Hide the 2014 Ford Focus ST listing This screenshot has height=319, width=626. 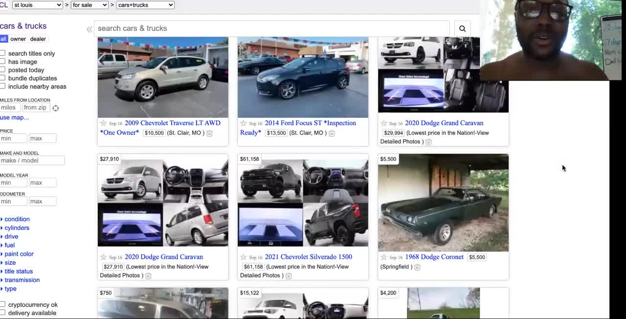pyautogui.click(x=332, y=134)
